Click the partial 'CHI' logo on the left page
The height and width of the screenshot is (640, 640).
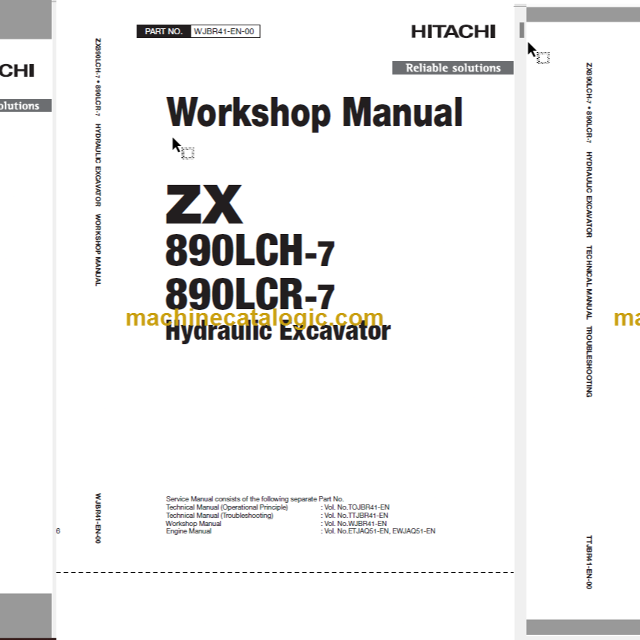tap(17, 71)
